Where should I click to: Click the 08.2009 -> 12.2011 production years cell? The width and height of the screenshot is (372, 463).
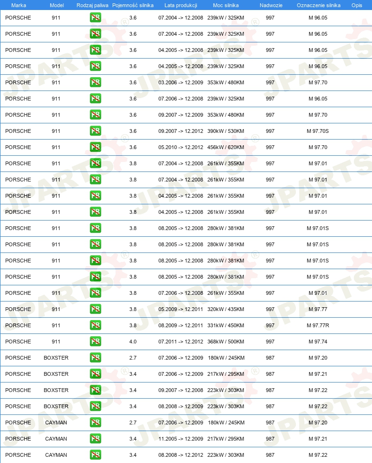(x=181, y=325)
